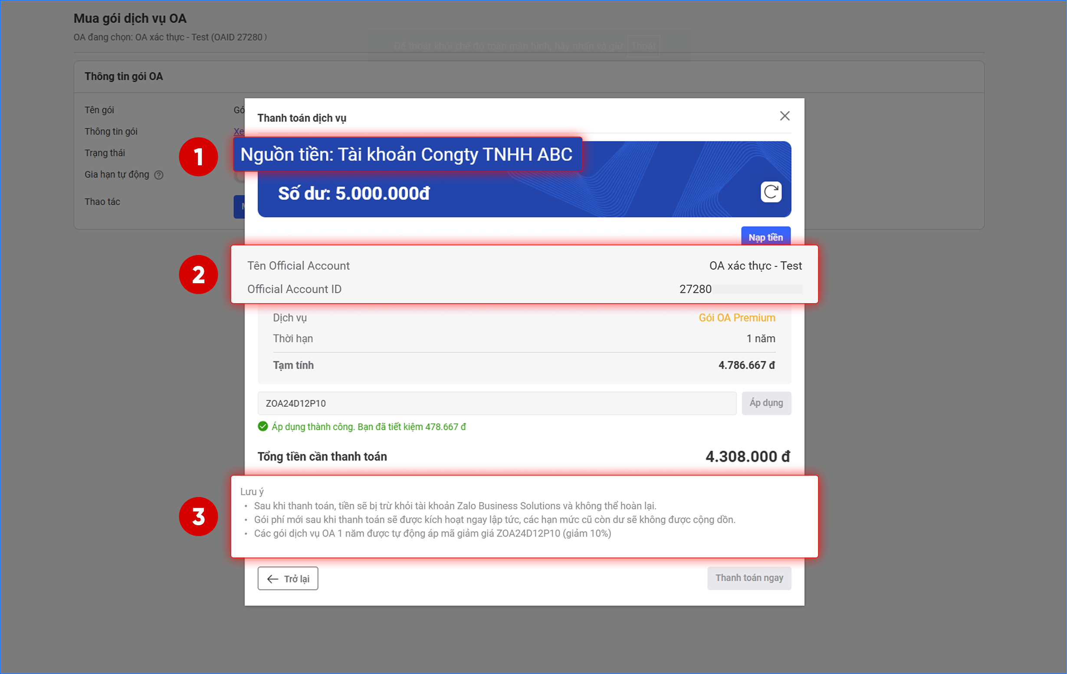The height and width of the screenshot is (674, 1067).
Task: Refresh the account balance with the reload icon
Action: click(x=771, y=192)
